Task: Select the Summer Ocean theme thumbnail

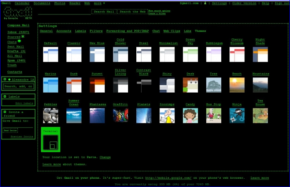Action: pos(74,116)
